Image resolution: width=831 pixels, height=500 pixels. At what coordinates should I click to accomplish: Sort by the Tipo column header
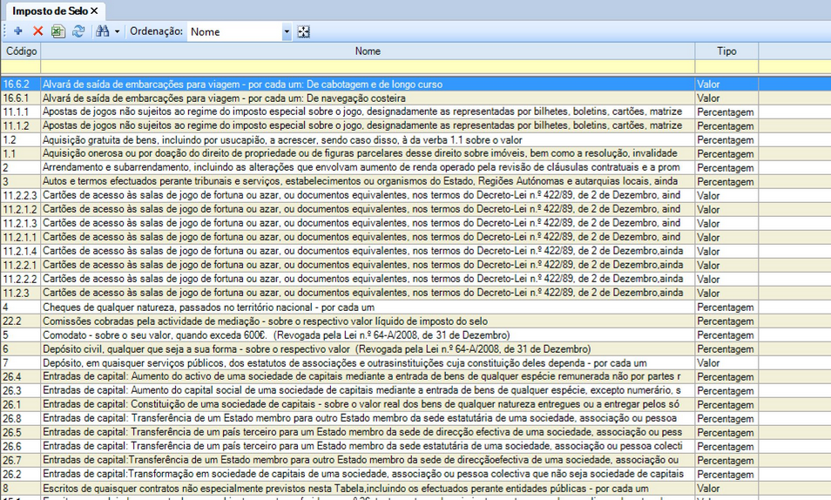pos(726,51)
